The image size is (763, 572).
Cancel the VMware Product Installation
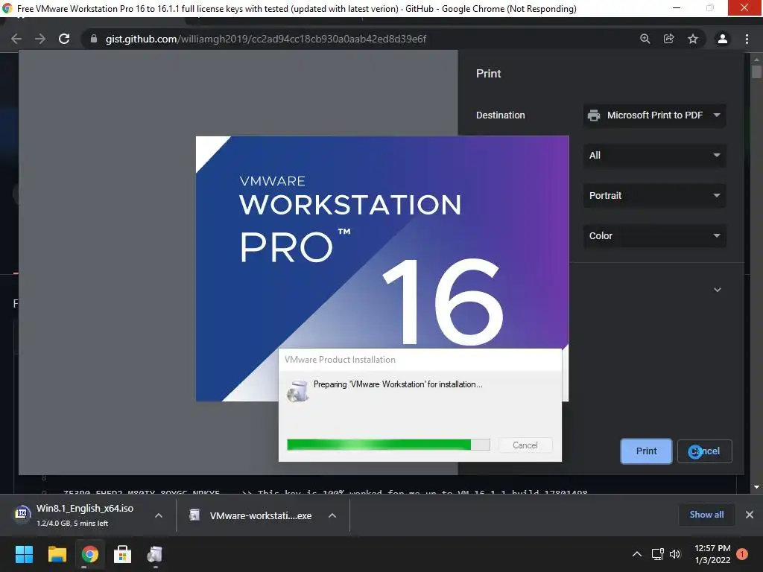(525, 445)
